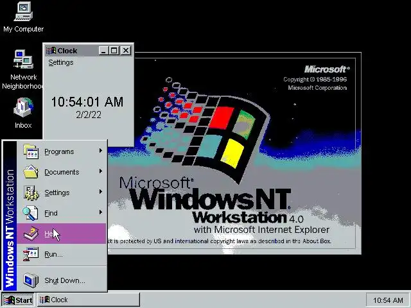
Task: Click the 2/2/22 date in Clock window
Action: [x=89, y=115]
